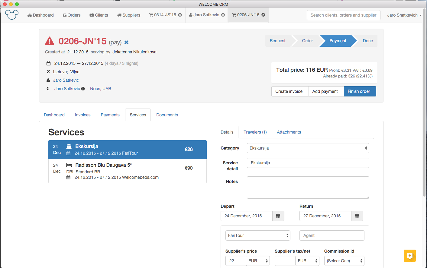The height and width of the screenshot is (268, 427).
Task: Close the 0206-JN'15 order tab
Action: (263, 15)
